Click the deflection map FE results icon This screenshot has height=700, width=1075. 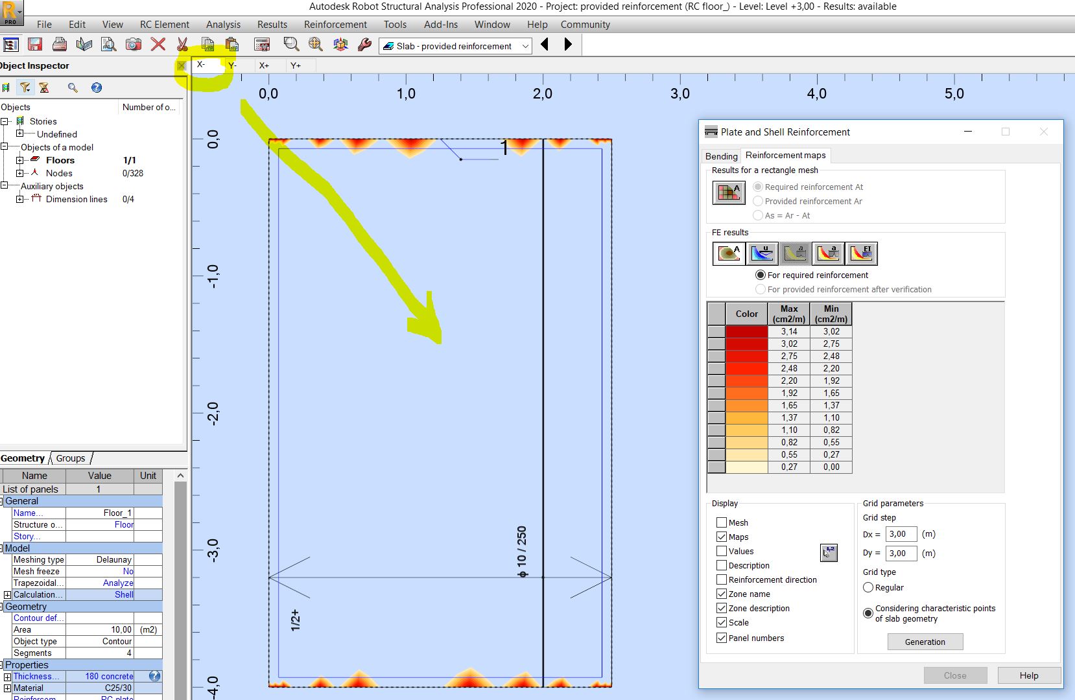point(762,253)
